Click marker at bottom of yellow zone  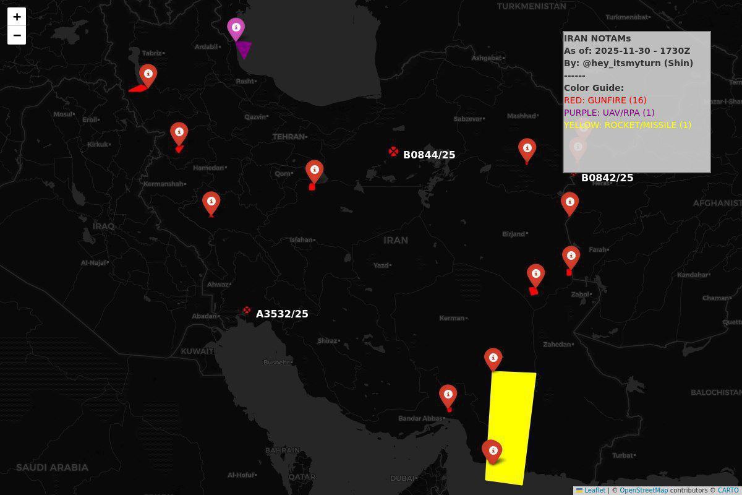(492, 450)
